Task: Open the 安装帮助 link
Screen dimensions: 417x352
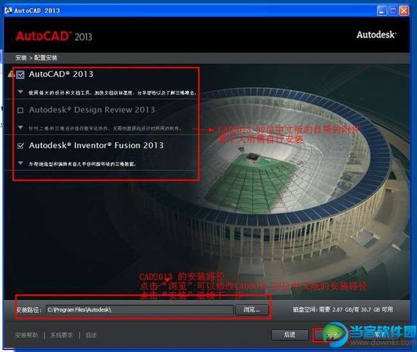Action: (x=26, y=335)
